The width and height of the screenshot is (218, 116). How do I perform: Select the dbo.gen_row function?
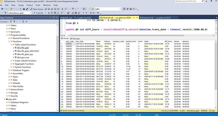[x=23, y=58]
